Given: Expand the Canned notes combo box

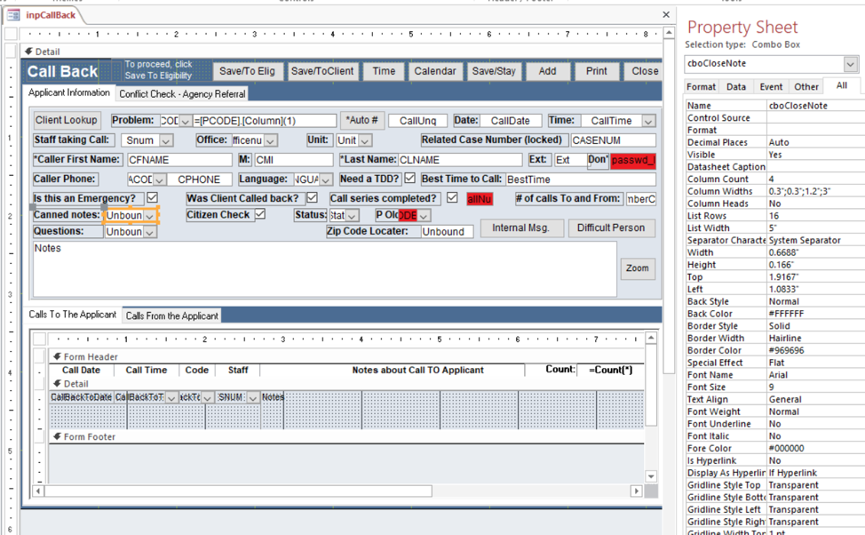Looking at the screenshot, I should point(150,216).
